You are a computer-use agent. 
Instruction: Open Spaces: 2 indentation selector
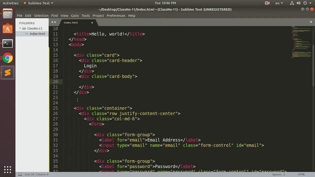(x=279, y=175)
